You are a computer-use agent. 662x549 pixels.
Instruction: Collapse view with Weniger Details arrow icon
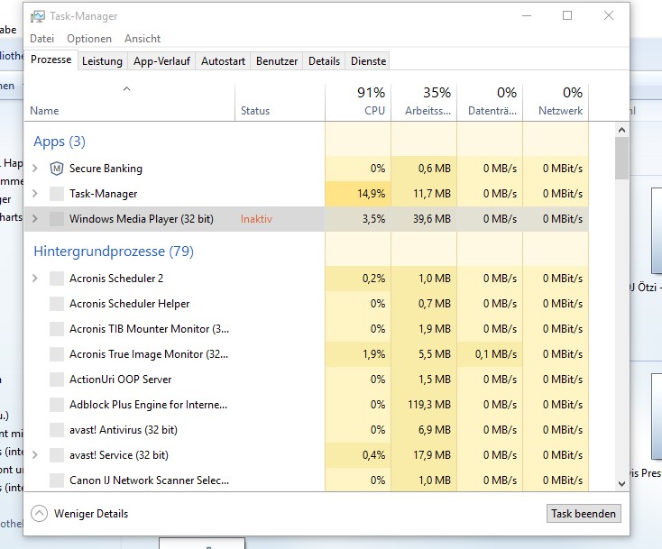coord(40,514)
